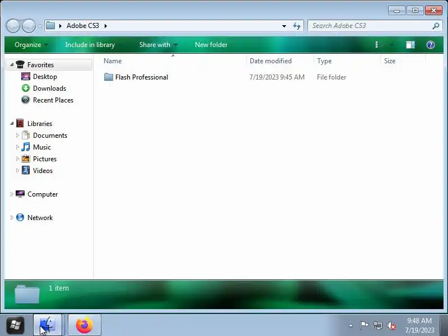Open the Windows Start button
Screen dimensions: 448x336
point(15,325)
